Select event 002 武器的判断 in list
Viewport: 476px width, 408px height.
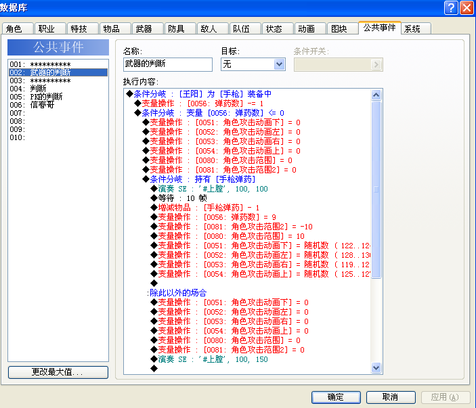[x=58, y=72]
